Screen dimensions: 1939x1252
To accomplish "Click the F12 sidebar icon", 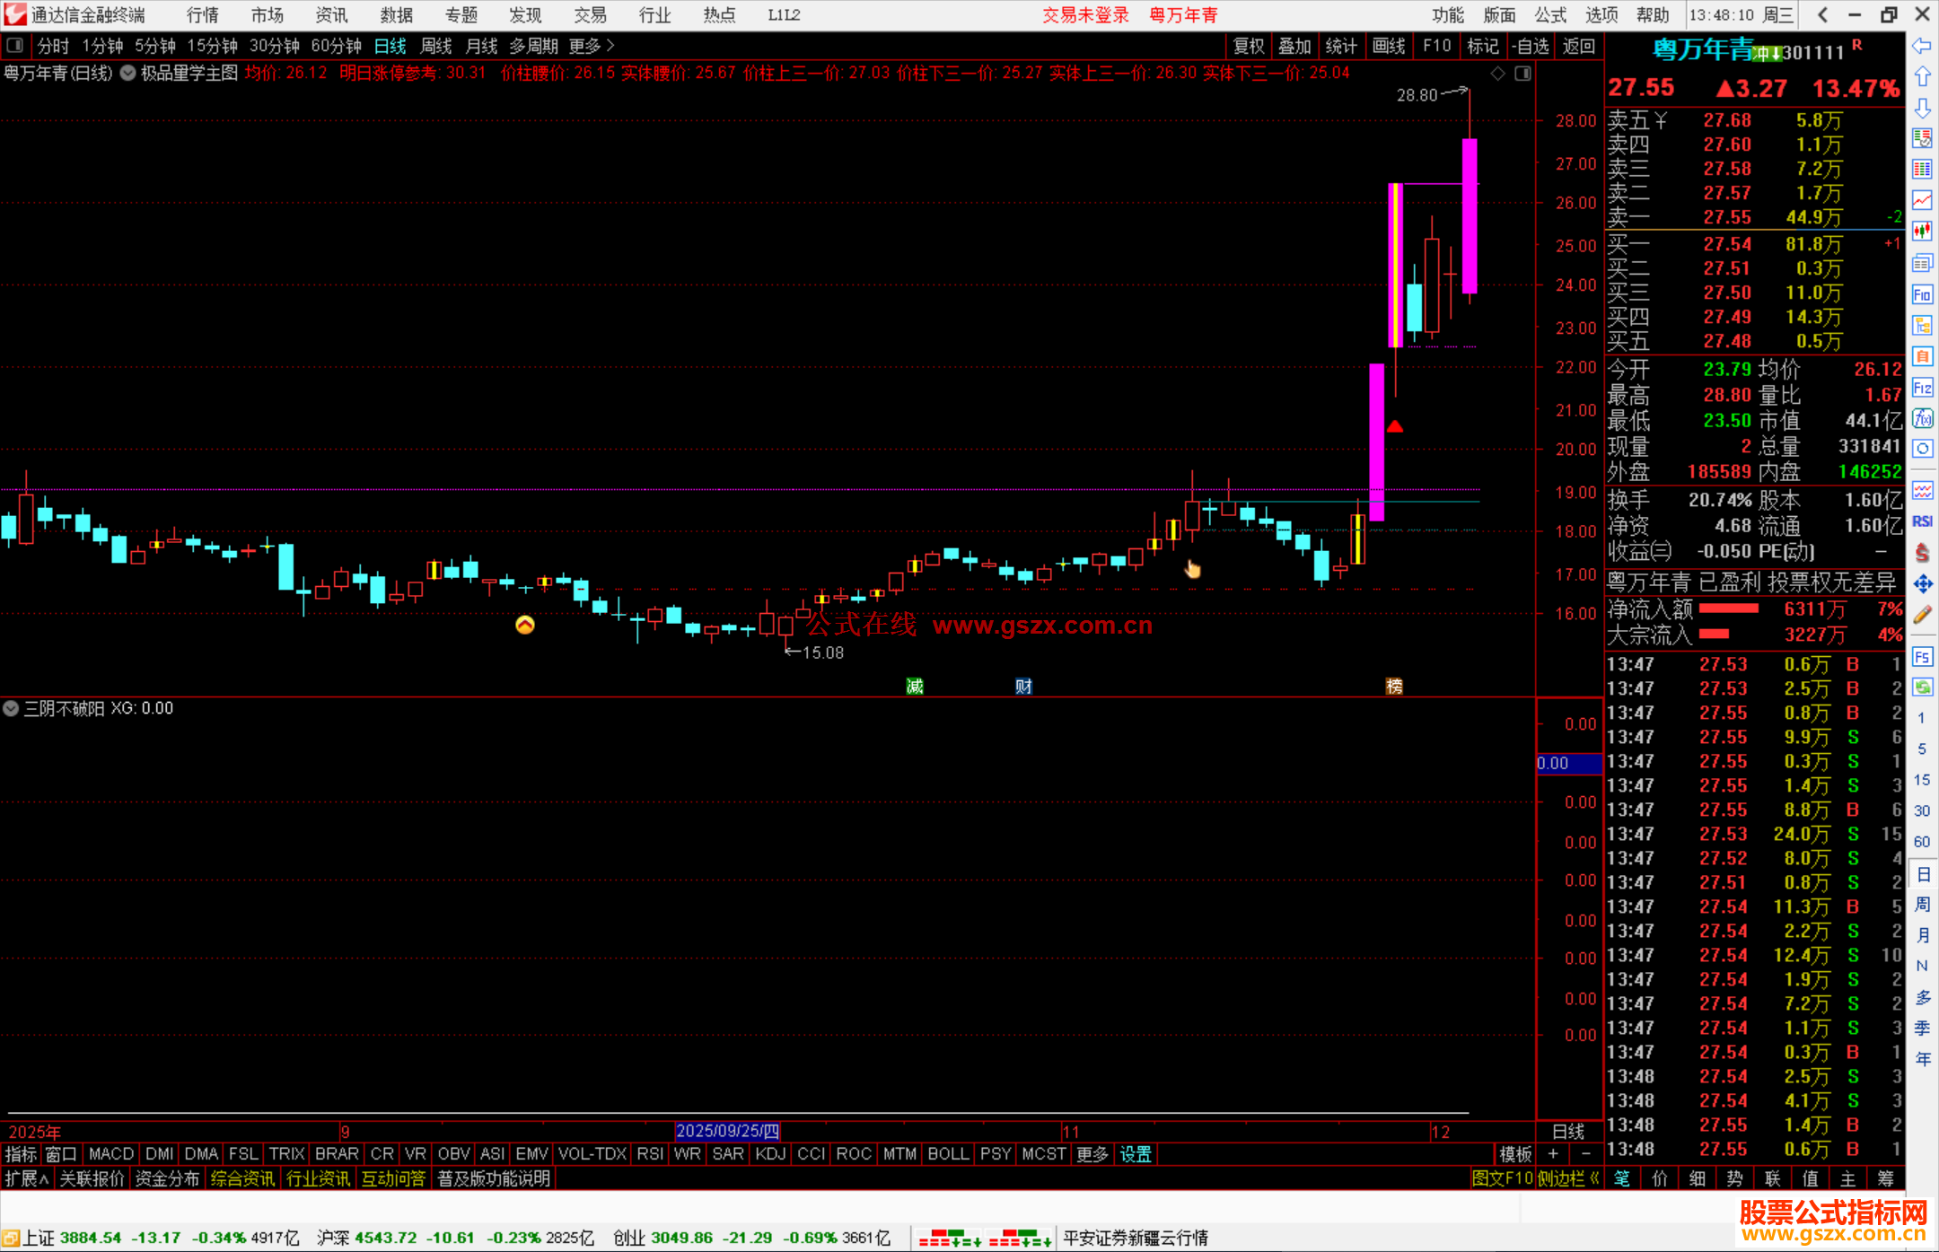I will (1922, 388).
